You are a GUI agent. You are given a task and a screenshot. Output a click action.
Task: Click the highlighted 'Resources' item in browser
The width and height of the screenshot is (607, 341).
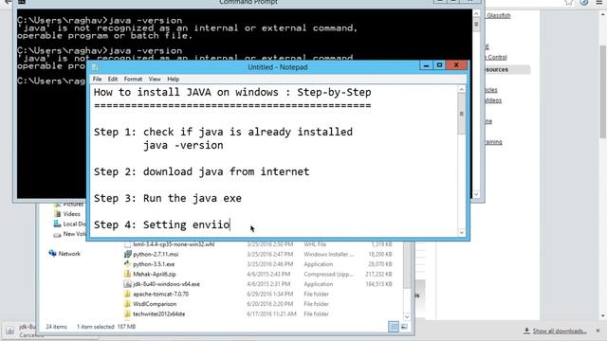point(507,69)
